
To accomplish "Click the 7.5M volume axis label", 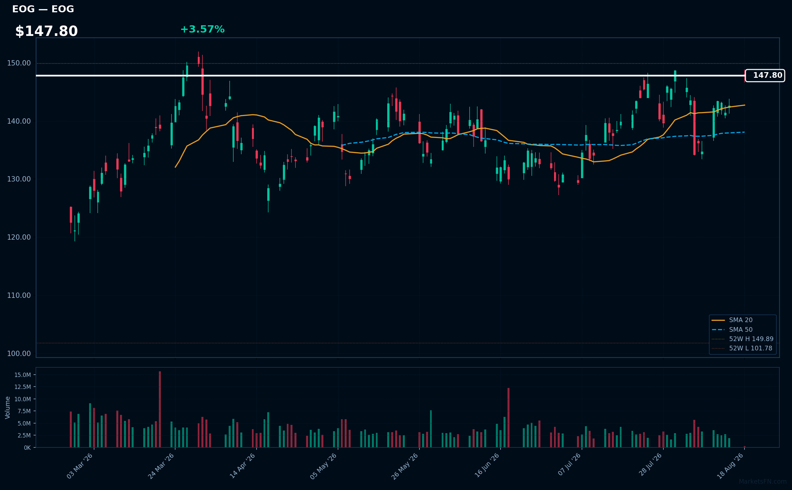I will pos(24,411).
